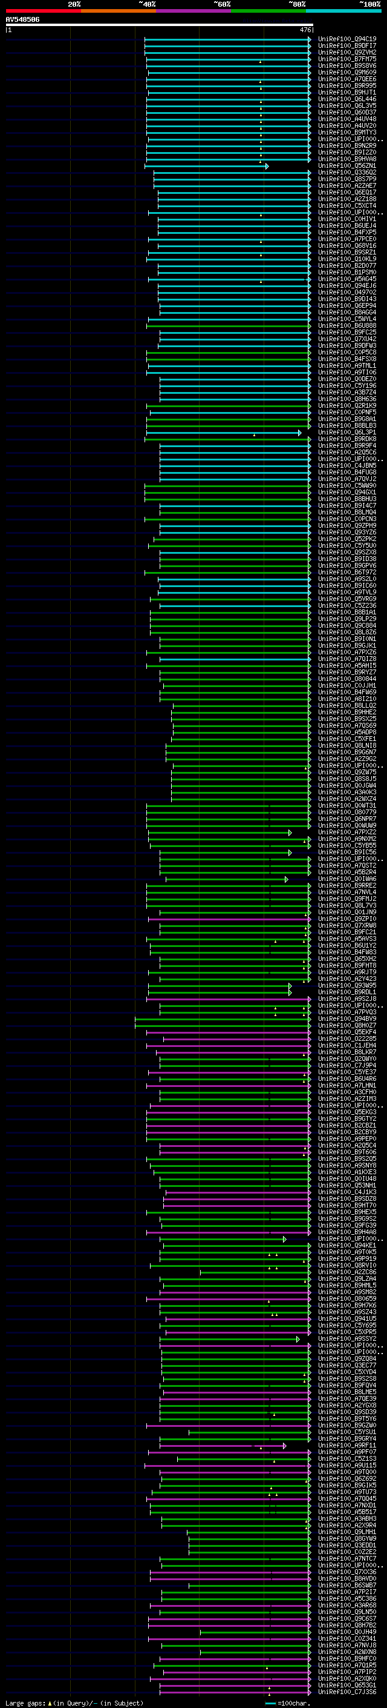Viewport: 387px width, 1708px height.
Task: Open hit UniRef100_Q8H636
Action: click(x=347, y=399)
